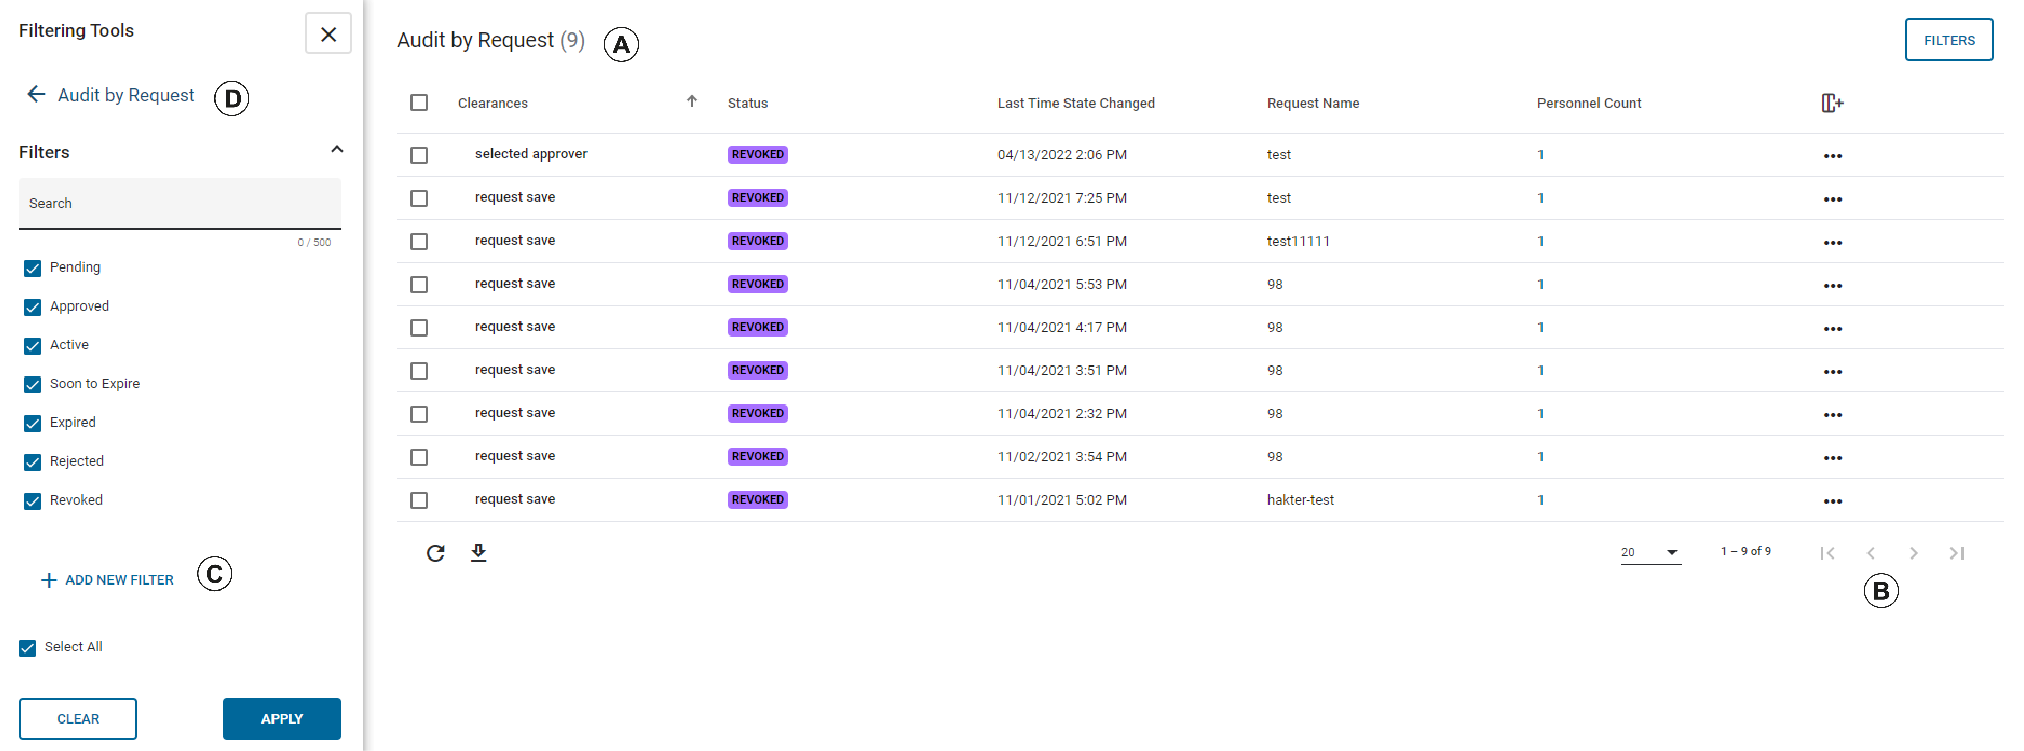Toggle the Select All checkbox
Image resolution: width=2024 pixels, height=751 pixels.
tap(28, 648)
